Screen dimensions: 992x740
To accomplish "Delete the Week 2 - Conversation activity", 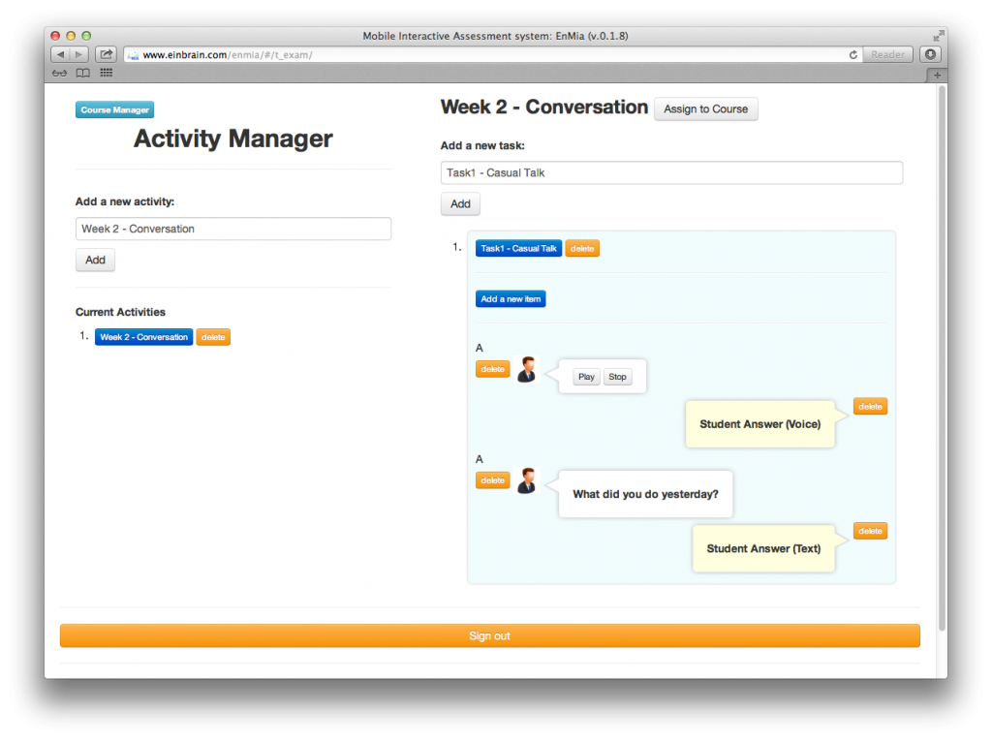I will coord(213,337).
